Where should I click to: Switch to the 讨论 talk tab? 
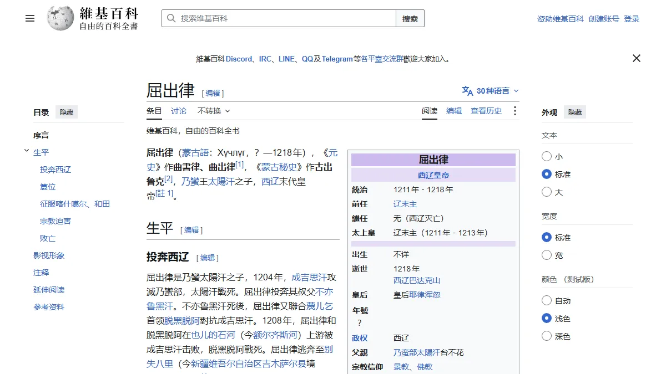[179, 111]
